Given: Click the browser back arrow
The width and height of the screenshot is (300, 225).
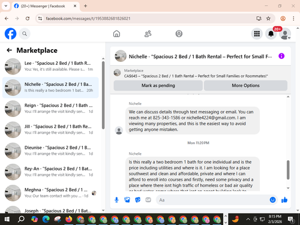Looking at the screenshot, I should [7, 19].
